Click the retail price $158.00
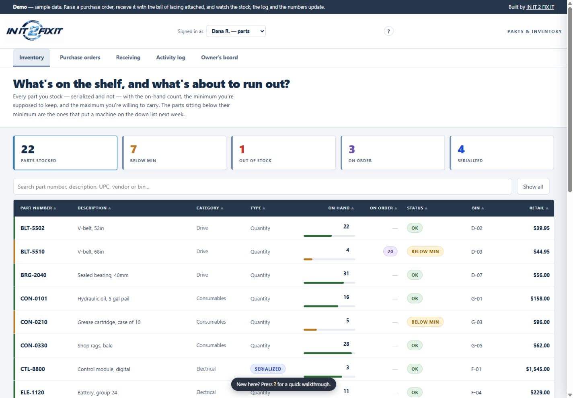573x398 pixels. point(540,298)
